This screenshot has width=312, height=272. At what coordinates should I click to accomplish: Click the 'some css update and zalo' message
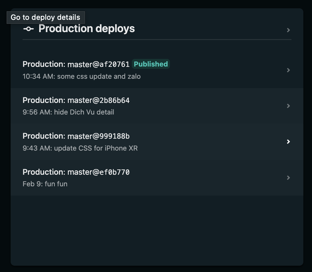[x=99, y=76]
